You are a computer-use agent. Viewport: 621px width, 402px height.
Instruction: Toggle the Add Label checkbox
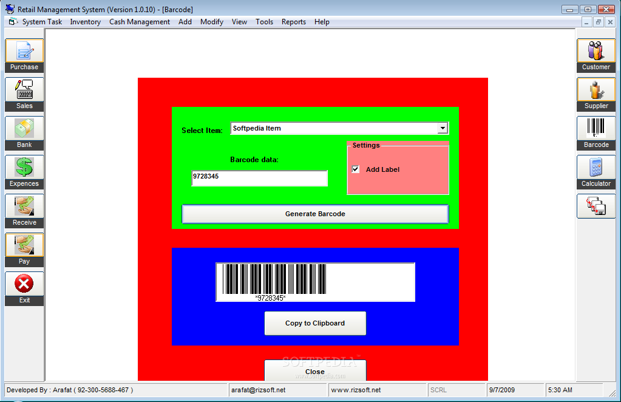(x=356, y=169)
